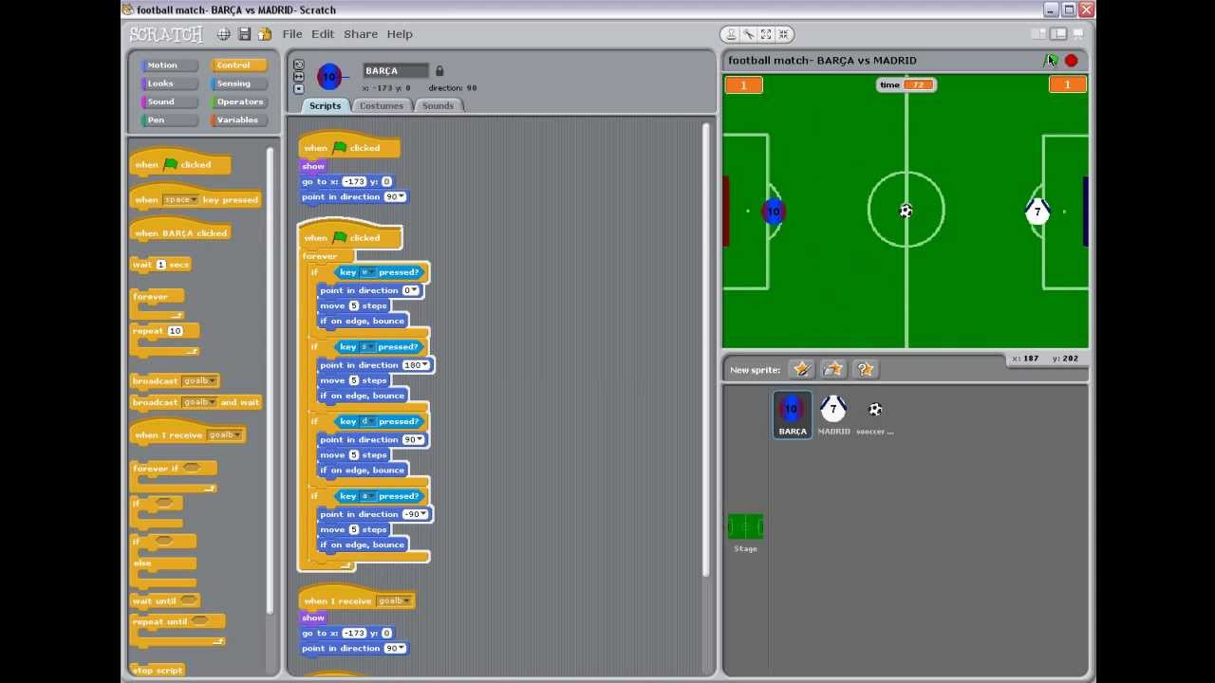Select the grow sprite tool
This screenshot has width=1215, height=683.
click(765, 34)
